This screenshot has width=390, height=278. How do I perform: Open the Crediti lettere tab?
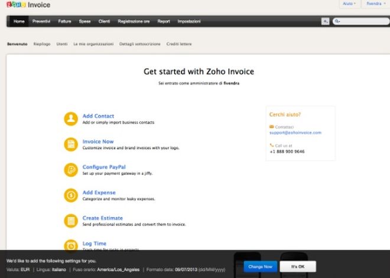coord(179,44)
